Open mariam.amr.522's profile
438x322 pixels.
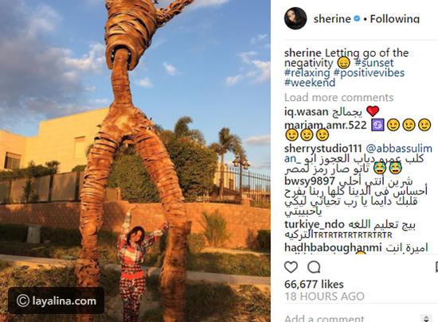(x=326, y=125)
